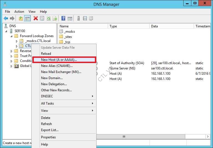Open the Help menu in menu bar
The image size is (213, 148).
43,12
